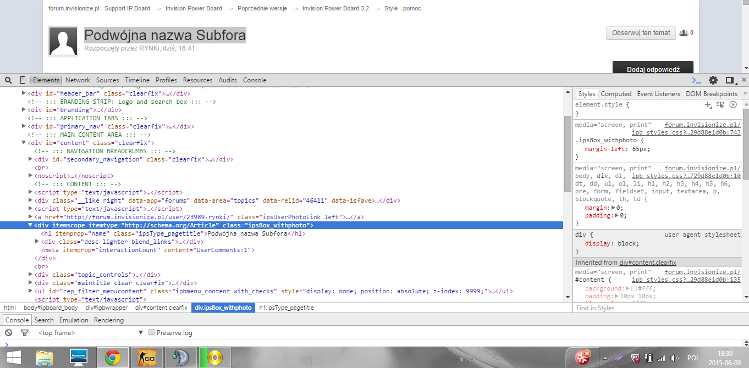The width and height of the screenshot is (749, 368).
Task: Collapse the div id="content" node
Action: tap(24, 143)
